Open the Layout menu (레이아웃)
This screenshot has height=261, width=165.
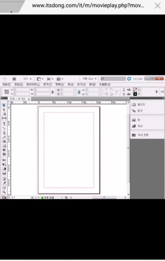(x=33, y=85)
